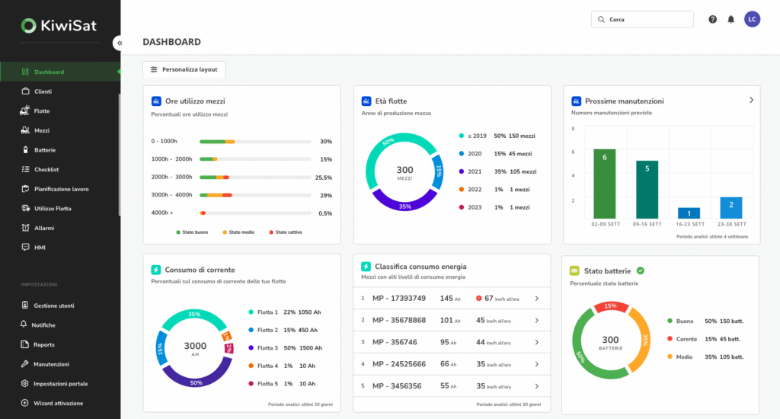The image size is (780, 419).
Task: Open Pianificazione lavoro menu item
Action: (59, 189)
